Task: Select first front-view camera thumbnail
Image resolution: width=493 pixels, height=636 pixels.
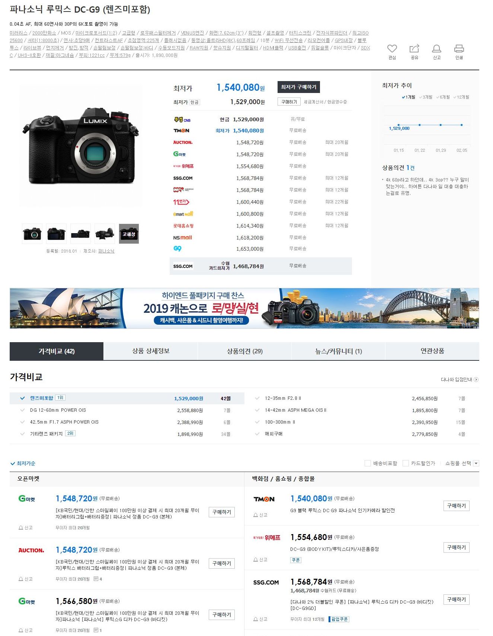Action: [32, 234]
